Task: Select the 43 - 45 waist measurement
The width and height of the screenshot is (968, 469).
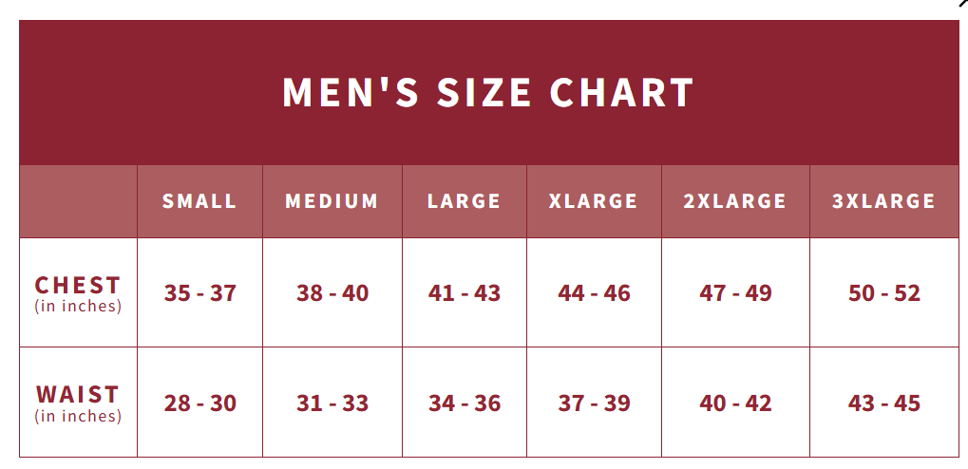Action: point(883,403)
